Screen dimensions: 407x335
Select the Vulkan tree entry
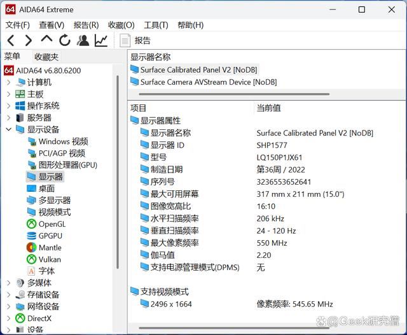pos(50,259)
